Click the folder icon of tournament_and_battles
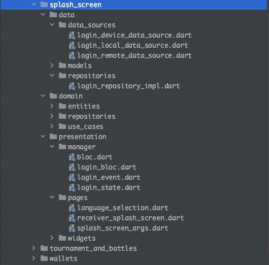 44,248
